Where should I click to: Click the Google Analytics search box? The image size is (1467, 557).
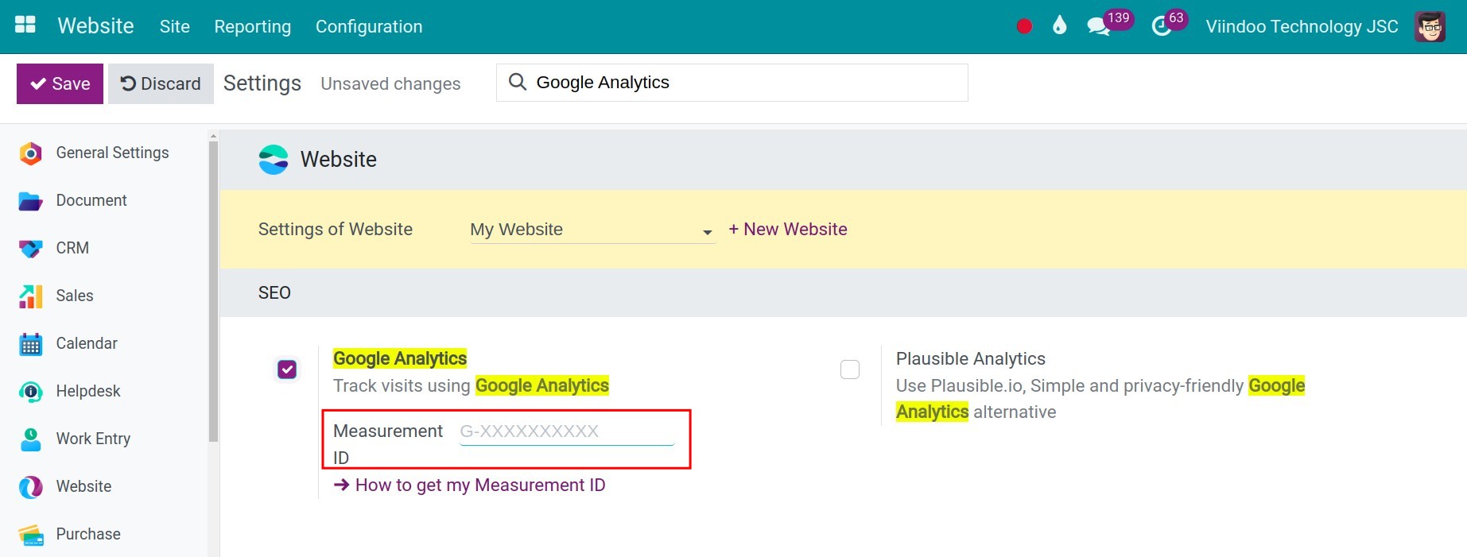[x=732, y=83]
